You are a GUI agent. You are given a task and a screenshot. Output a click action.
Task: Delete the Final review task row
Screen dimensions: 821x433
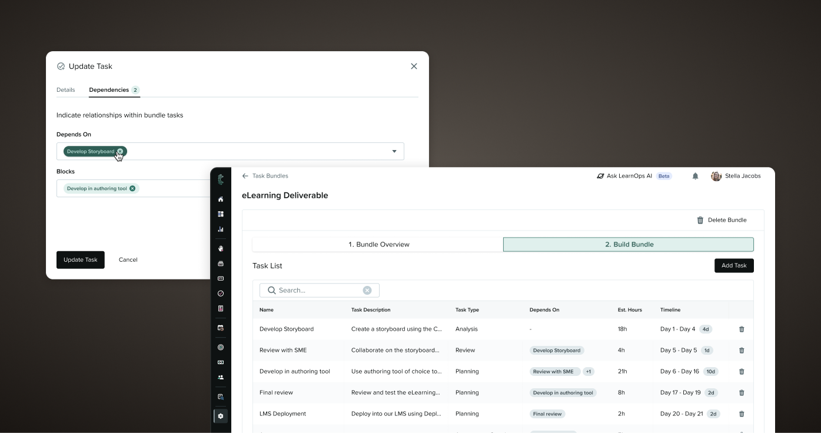point(742,393)
